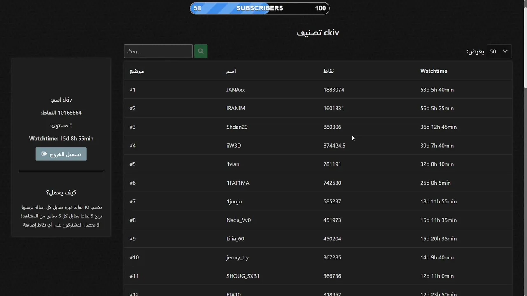Click the logout button in sidebar
The height and width of the screenshot is (296, 527).
[61, 154]
